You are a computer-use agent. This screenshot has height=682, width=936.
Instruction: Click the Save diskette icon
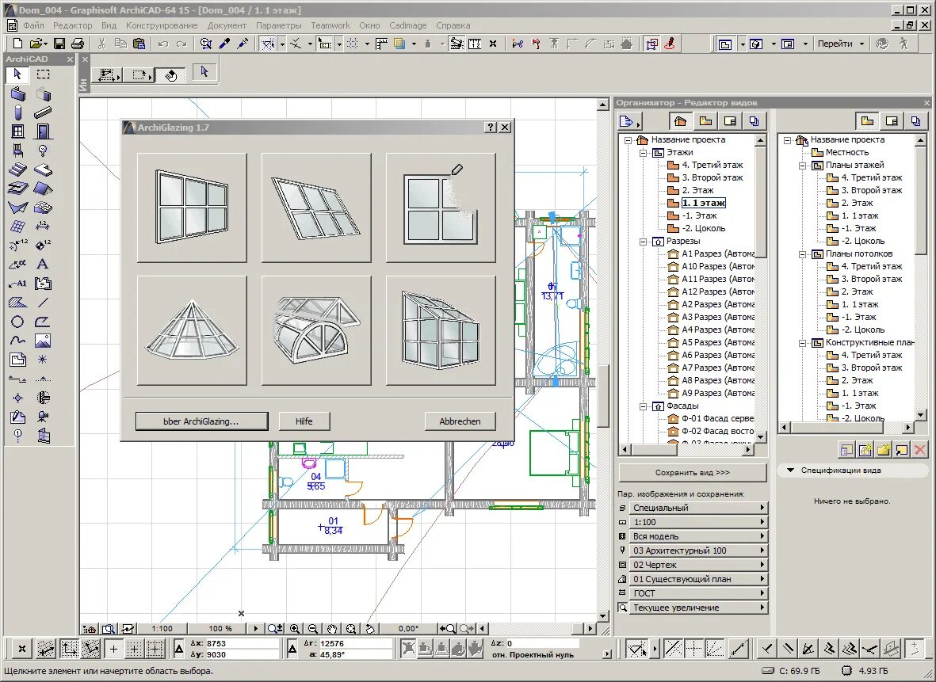tap(59, 44)
